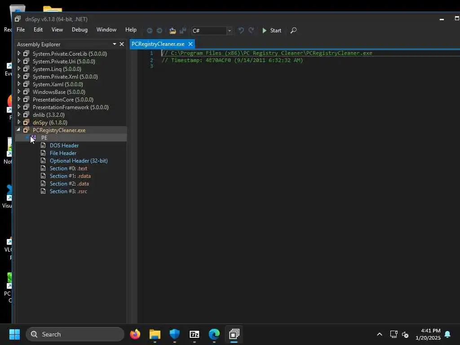The width and height of the screenshot is (460, 345).
Task: Open Assembly Explorer window position dropdown arrow
Action: click(115, 44)
